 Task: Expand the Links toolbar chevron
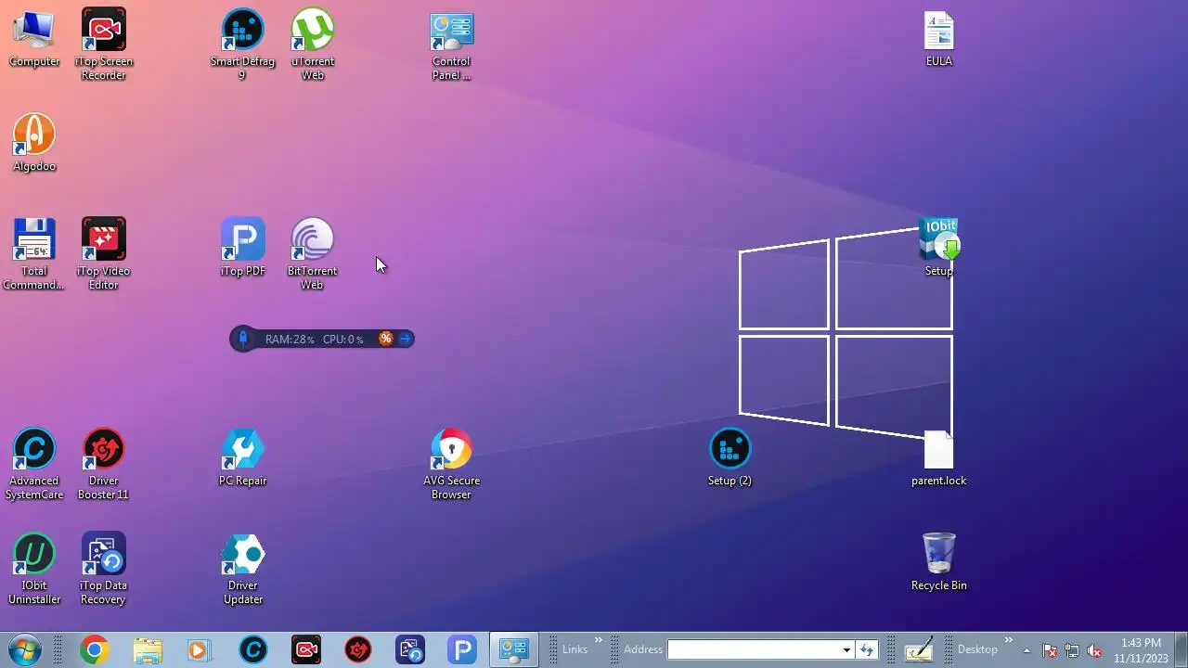coord(599,640)
